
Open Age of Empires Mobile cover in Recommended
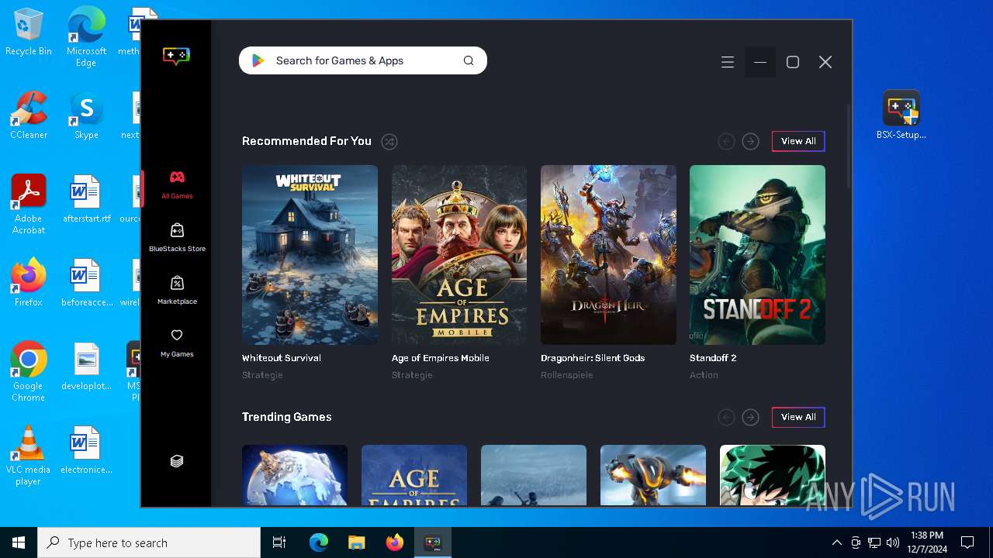[x=459, y=255]
